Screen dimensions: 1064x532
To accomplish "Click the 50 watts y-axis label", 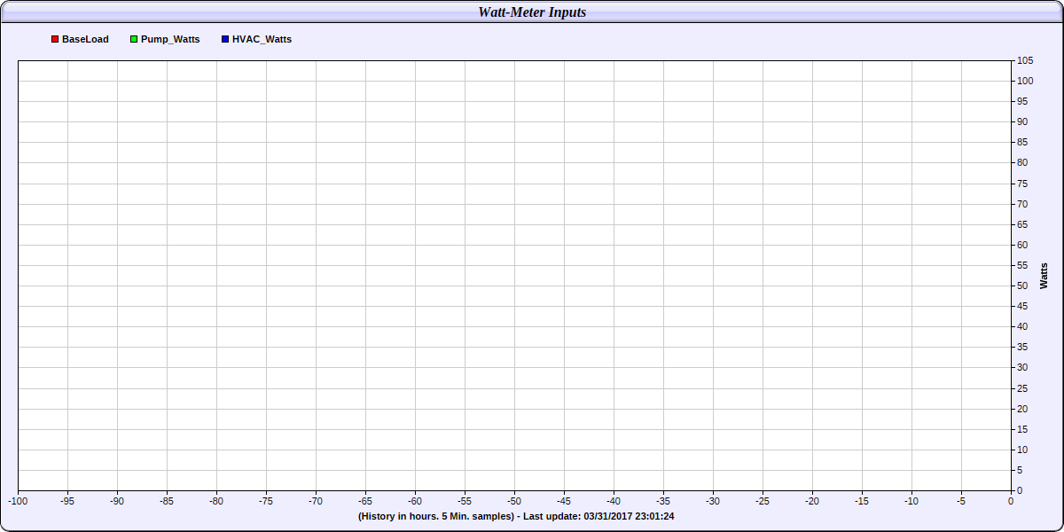I will (1023, 286).
